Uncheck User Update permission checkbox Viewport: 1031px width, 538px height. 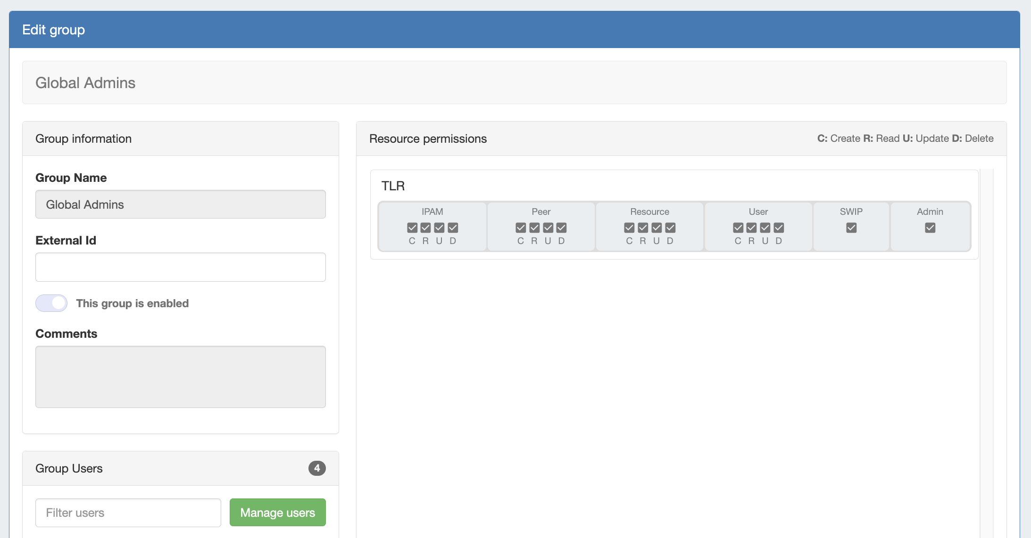click(x=765, y=228)
